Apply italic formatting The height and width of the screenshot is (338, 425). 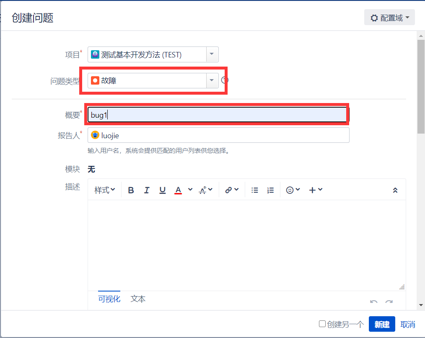tap(147, 190)
